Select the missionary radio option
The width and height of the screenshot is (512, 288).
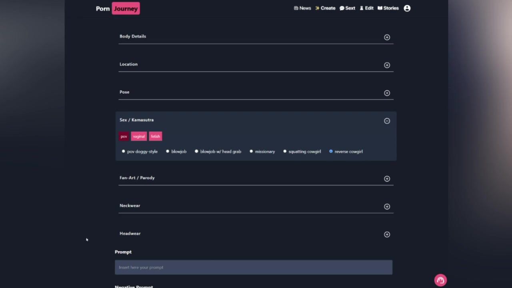tap(251, 152)
